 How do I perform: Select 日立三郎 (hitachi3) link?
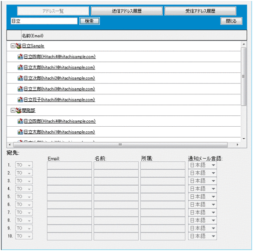pyautogui.click(x=59, y=89)
